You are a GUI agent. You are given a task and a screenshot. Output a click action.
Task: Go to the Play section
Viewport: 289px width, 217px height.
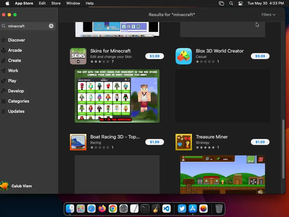12,81
